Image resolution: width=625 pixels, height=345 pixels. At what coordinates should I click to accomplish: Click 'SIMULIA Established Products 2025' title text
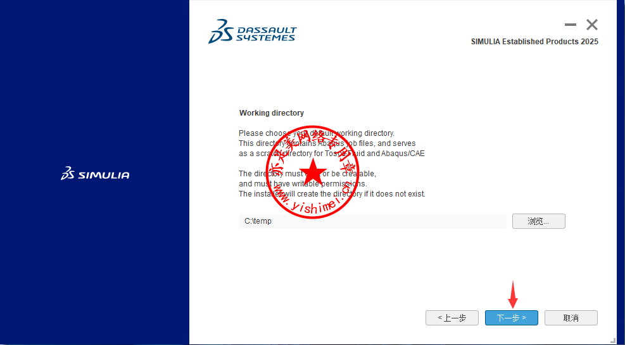(534, 41)
